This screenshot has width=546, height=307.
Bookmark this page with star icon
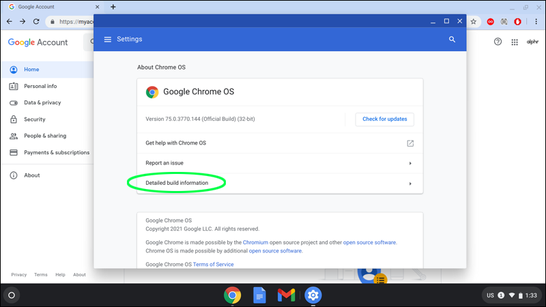(474, 22)
